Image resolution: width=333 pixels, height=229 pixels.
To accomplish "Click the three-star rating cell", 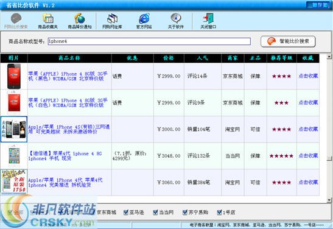I will [281, 103].
